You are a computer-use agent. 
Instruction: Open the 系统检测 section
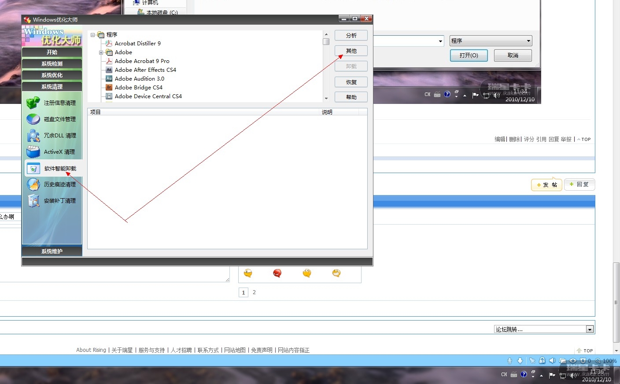click(52, 64)
